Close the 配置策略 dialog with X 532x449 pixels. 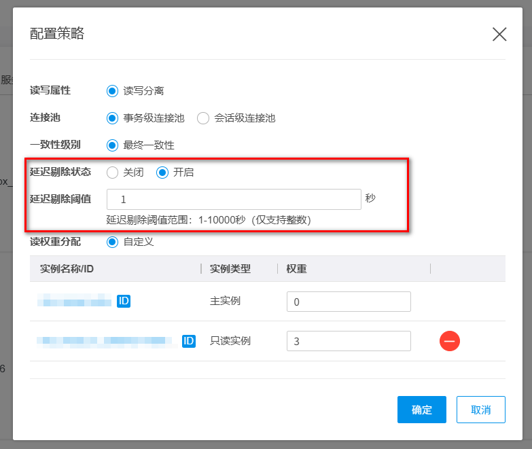[x=499, y=35]
